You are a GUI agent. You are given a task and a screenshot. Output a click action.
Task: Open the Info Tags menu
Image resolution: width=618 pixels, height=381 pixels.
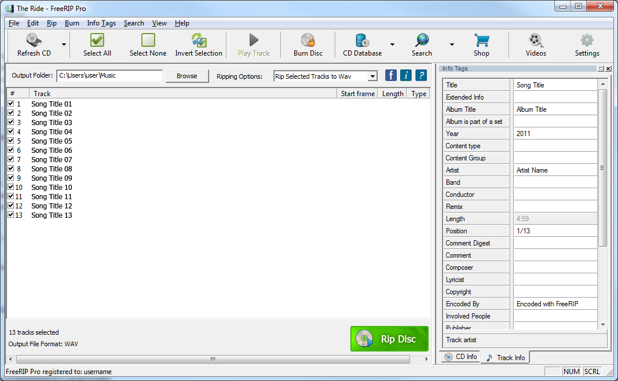(101, 23)
